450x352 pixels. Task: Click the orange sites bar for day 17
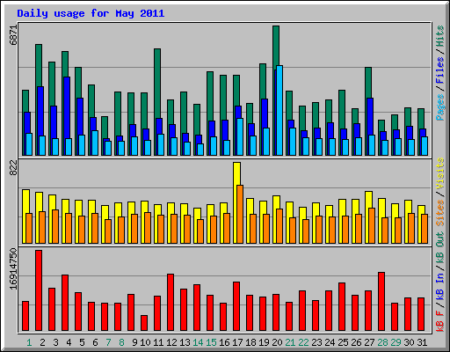pos(240,214)
